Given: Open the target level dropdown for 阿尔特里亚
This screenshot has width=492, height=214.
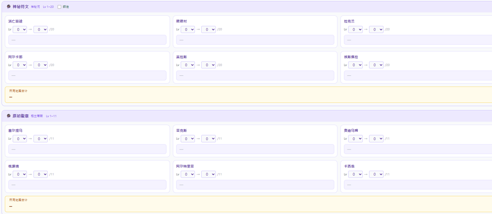Looking at the screenshot, I should coord(208,174).
